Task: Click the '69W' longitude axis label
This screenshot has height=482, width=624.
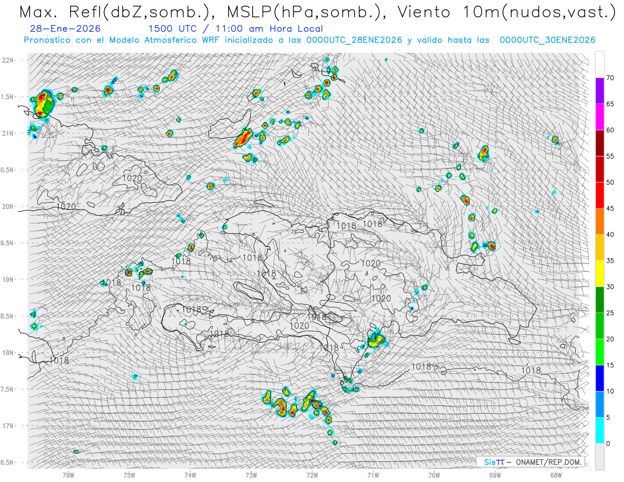Action: pos(495,475)
